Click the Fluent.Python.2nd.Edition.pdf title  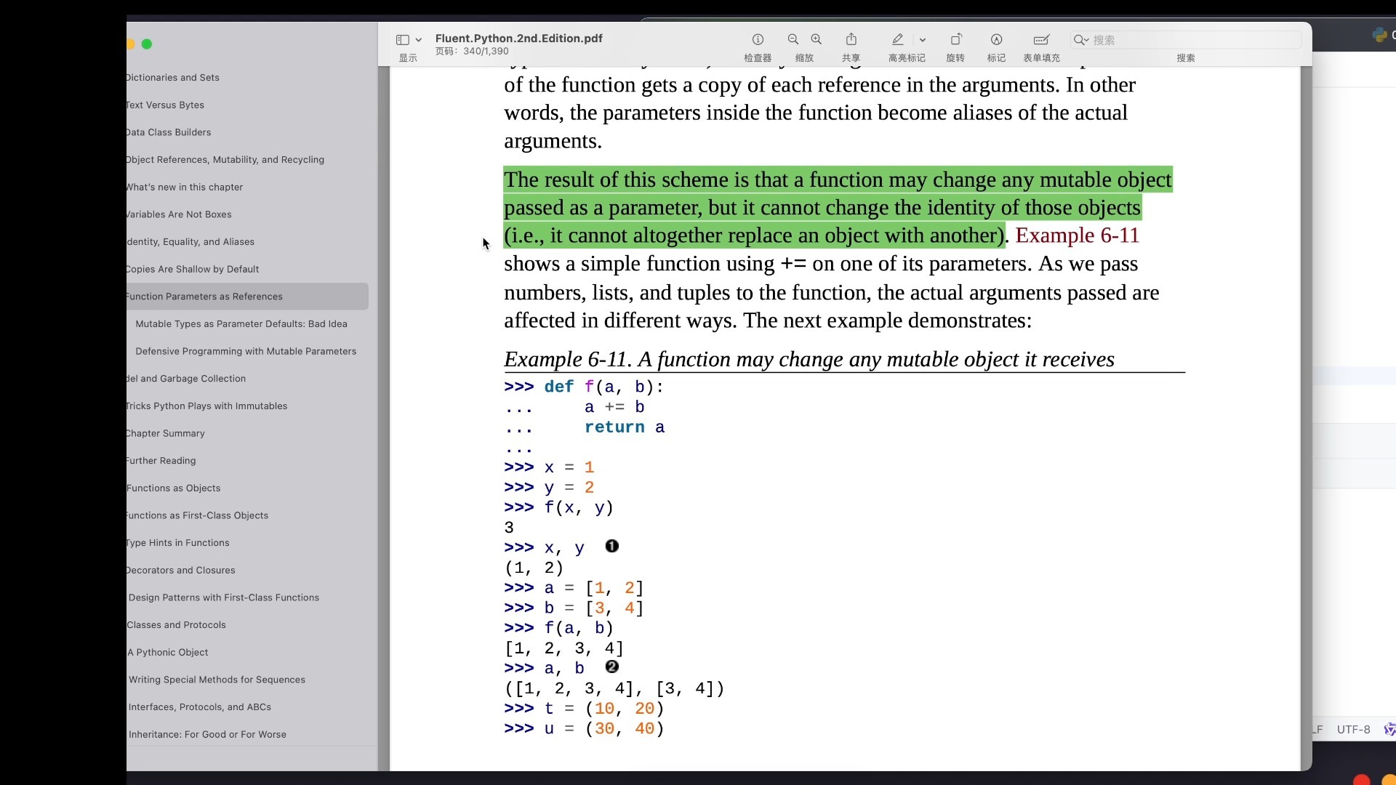pyautogui.click(x=519, y=39)
